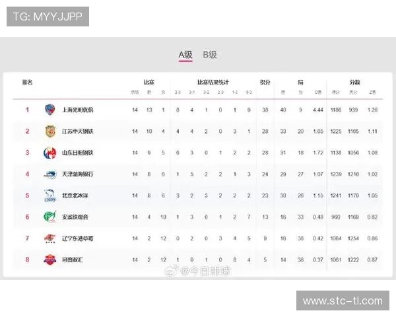The height and width of the screenshot is (317, 396).
Task: Click the 分数 column header
Action: coord(355,83)
